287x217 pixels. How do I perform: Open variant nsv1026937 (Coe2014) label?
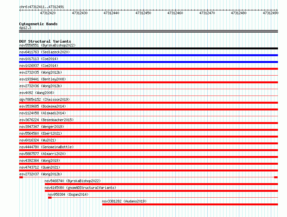tap(39, 66)
